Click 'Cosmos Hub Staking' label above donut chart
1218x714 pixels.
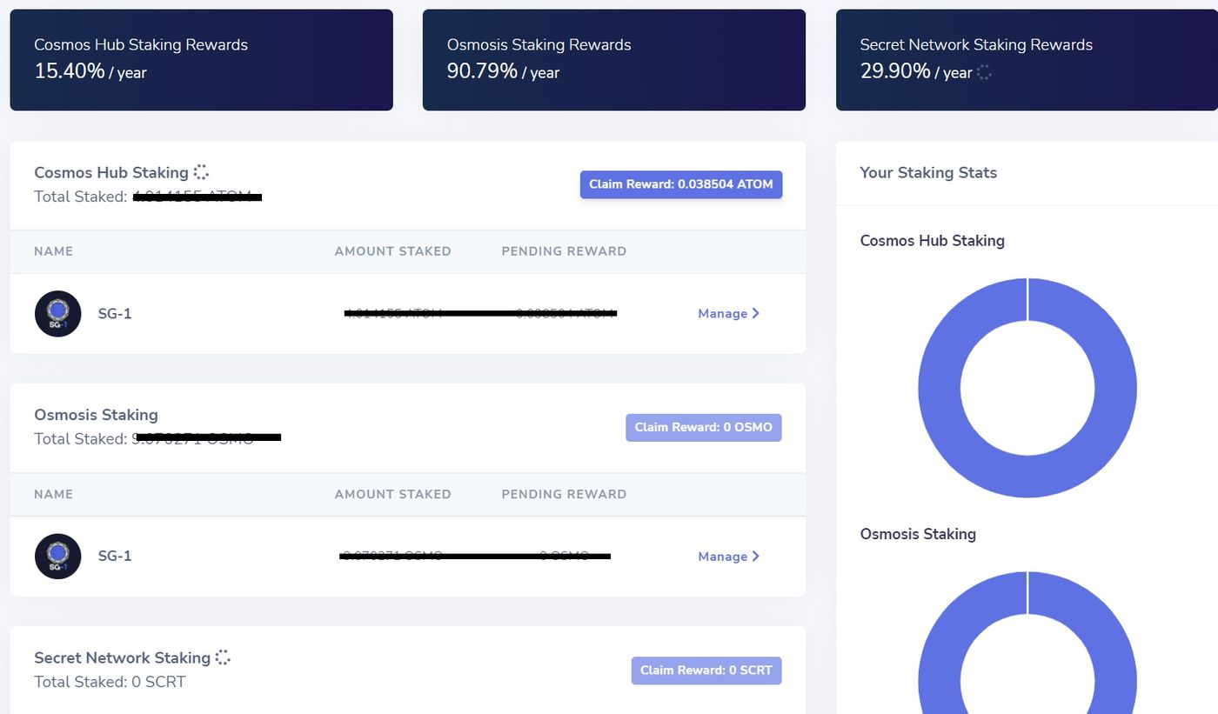tap(933, 241)
